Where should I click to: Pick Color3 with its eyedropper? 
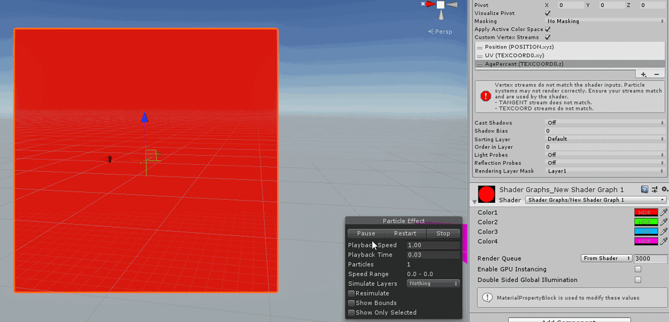point(664,232)
